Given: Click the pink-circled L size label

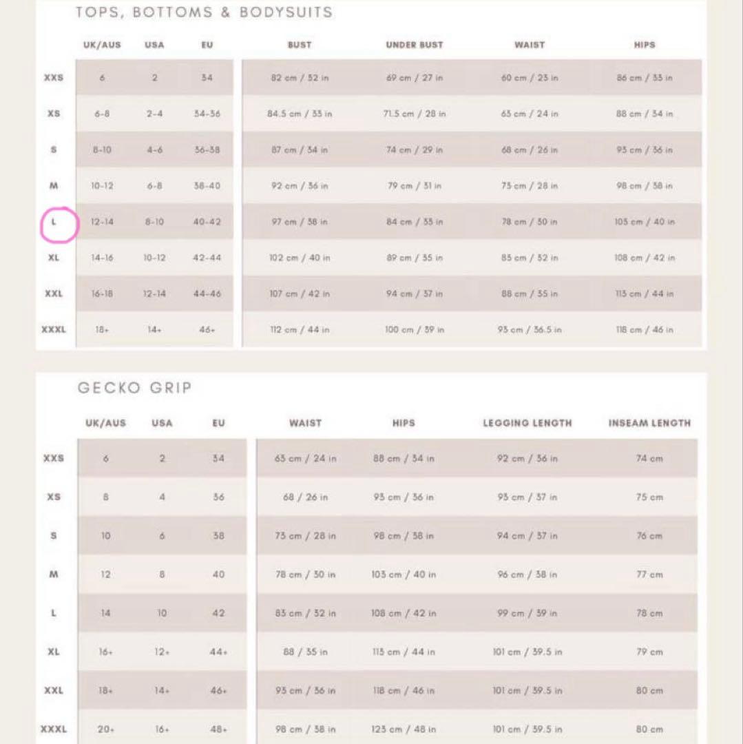Looking at the screenshot, I should pos(54,222).
